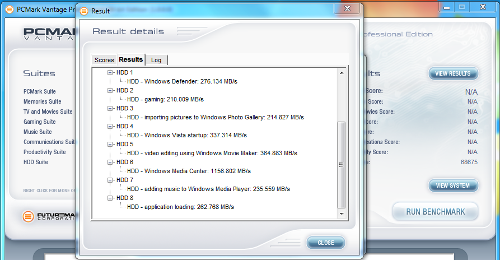Image resolution: width=500 pixels, height=260 pixels.
Task: Close the Result dialog with X button
Action: tap(347, 8)
